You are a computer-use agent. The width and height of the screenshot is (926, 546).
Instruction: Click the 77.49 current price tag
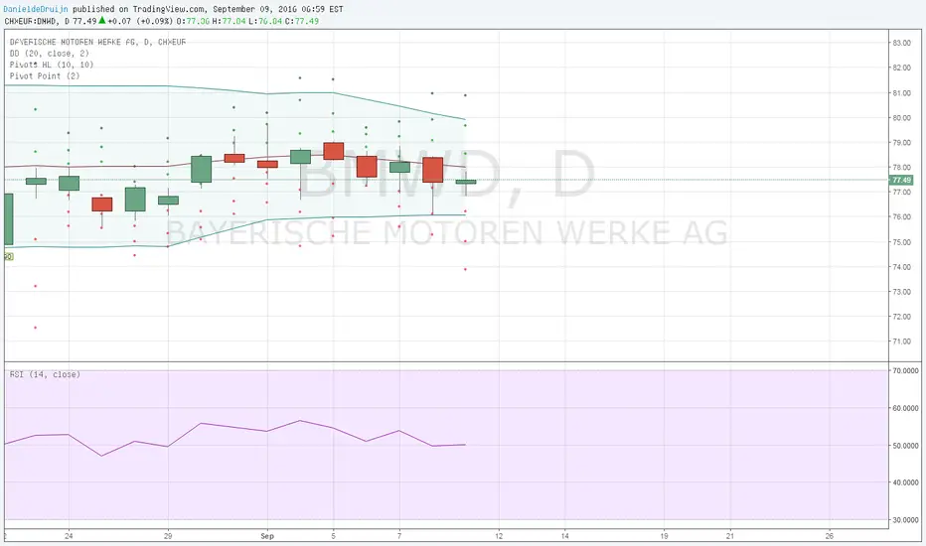click(x=901, y=180)
